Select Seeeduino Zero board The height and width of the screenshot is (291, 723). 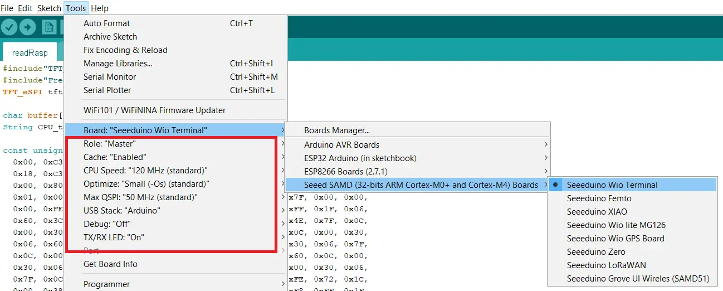(633, 252)
